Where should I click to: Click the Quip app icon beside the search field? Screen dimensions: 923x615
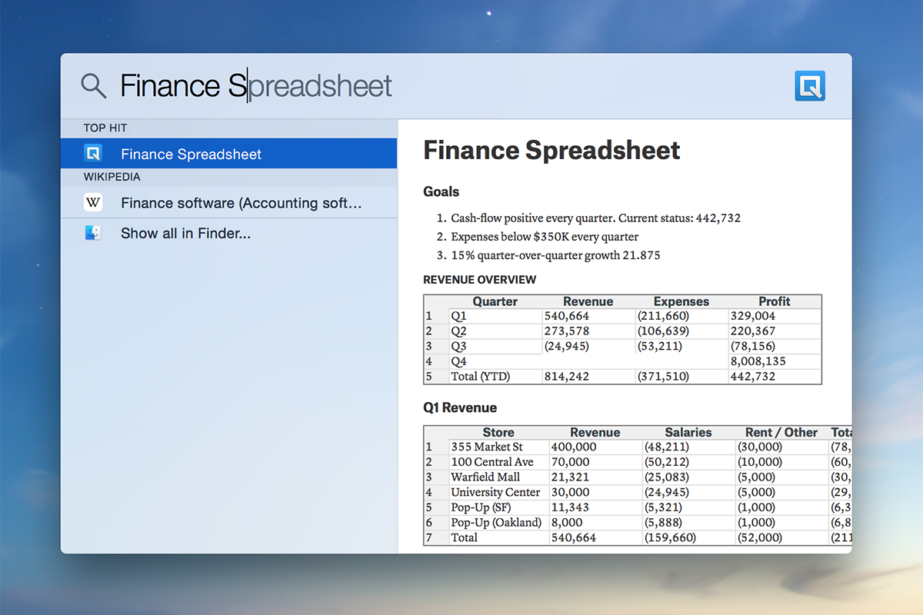click(x=810, y=85)
